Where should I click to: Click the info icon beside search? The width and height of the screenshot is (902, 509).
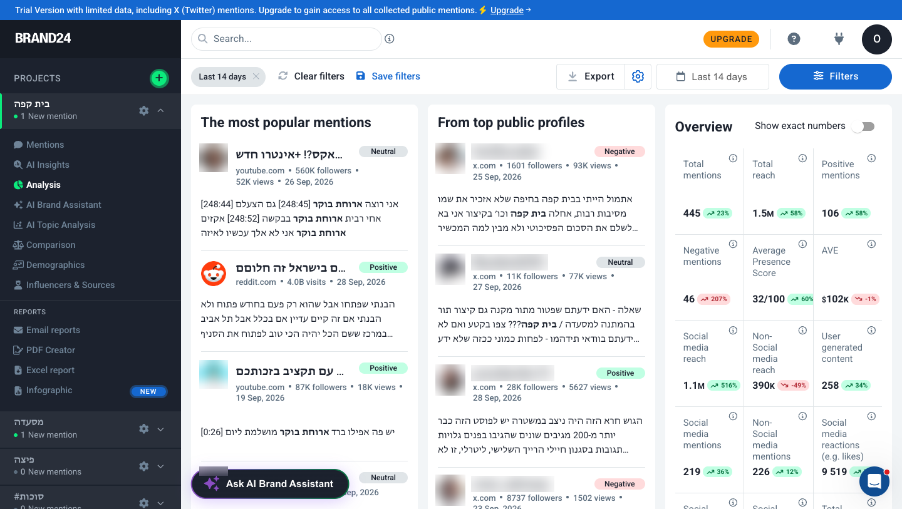[x=390, y=39]
